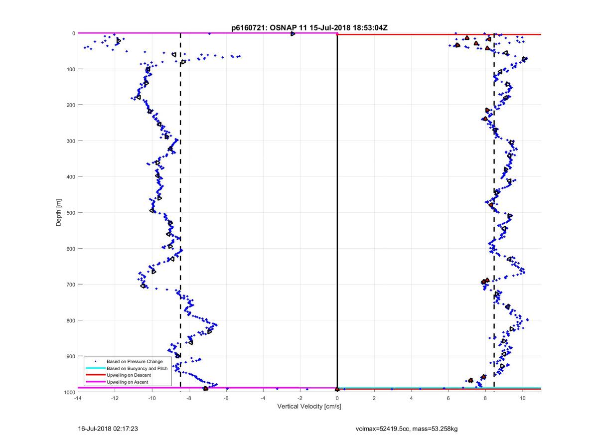This screenshot has width=598, height=441.
Task: Click velocity axis tick "-2"
Action: coord(300,398)
